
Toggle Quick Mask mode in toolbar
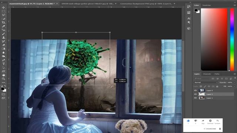(x=3, y=94)
